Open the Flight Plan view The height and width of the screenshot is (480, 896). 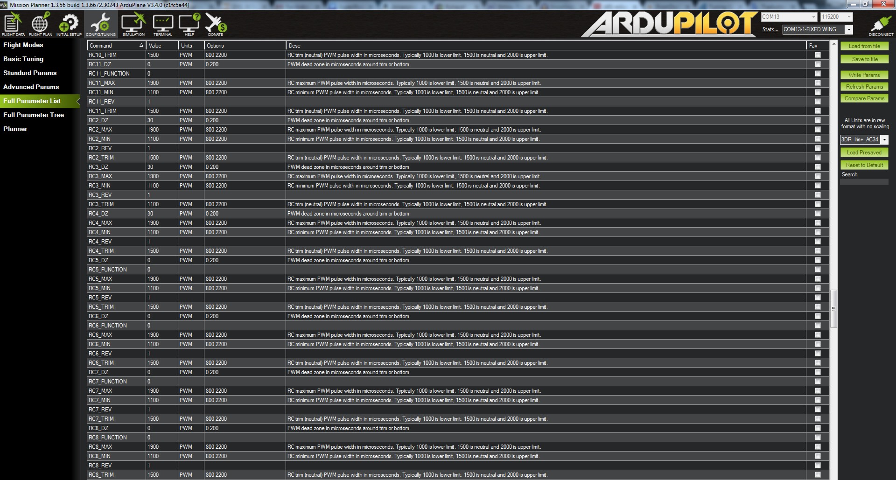coord(41,25)
